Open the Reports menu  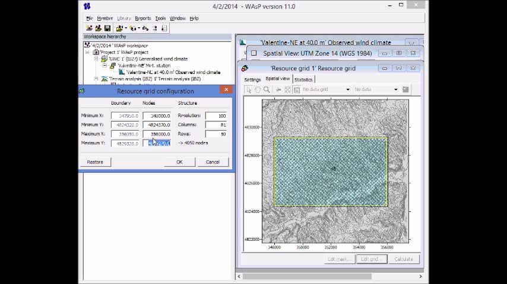(x=143, y=18)
